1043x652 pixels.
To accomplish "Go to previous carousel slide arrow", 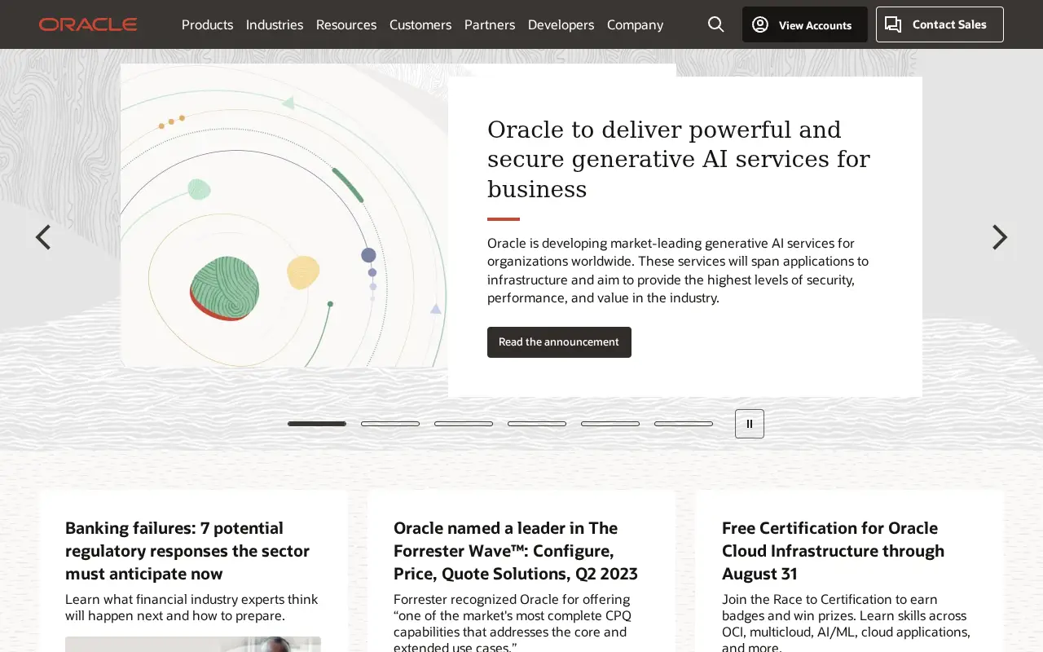I will [x=43, y=237].
